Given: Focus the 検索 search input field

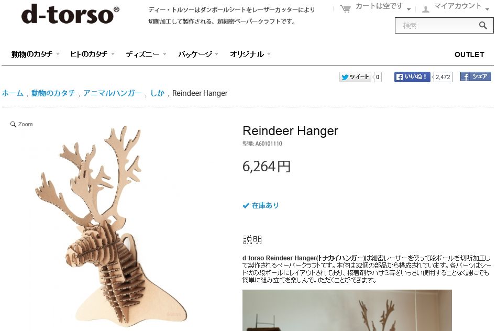Looking at the screenshot, I should 437,25.
